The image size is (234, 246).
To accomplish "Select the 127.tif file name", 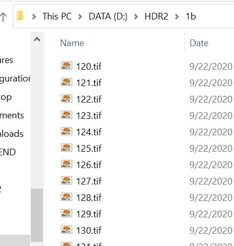I will tap(89, 181).
